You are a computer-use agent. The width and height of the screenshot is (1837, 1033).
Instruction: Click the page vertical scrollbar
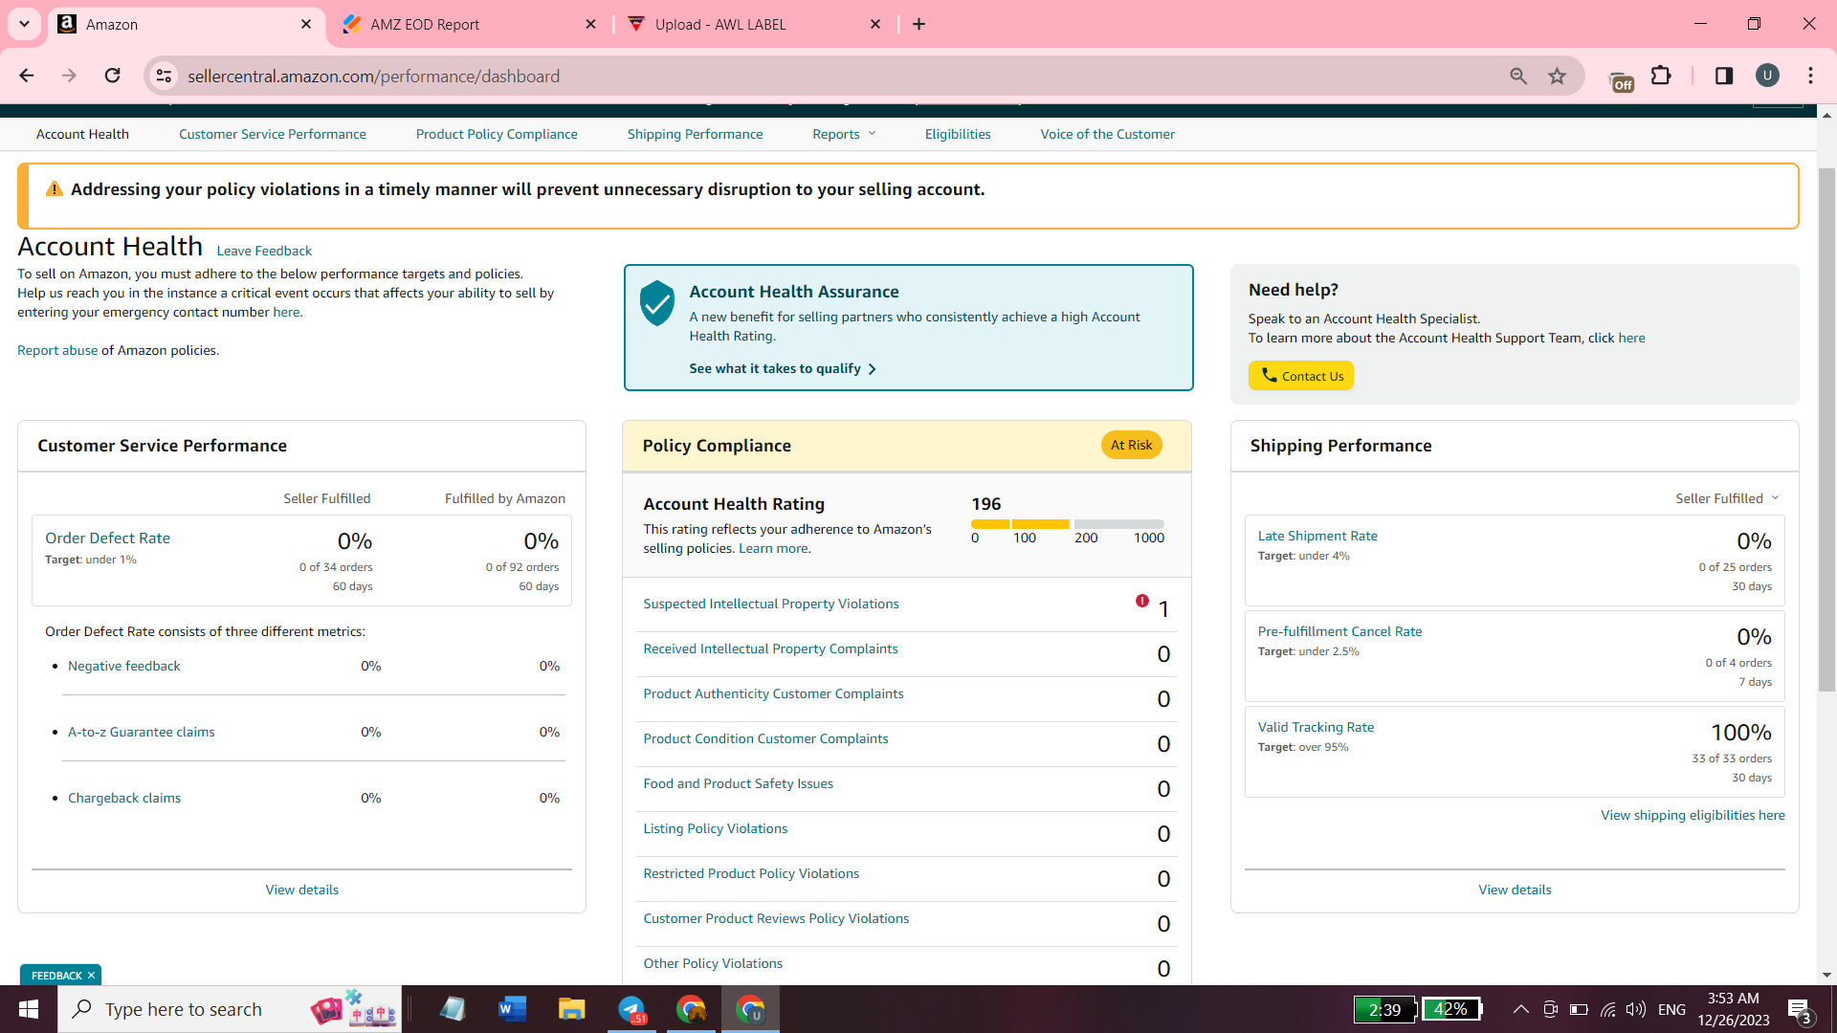(1826, 429)
